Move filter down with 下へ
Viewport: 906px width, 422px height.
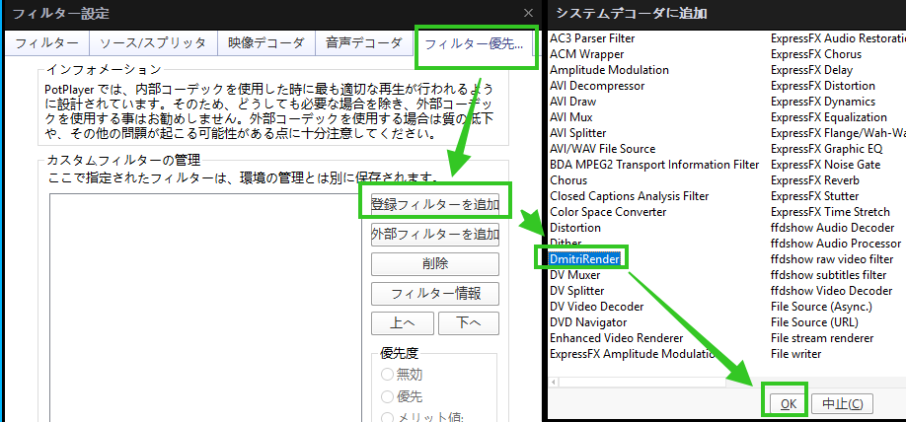468,323
